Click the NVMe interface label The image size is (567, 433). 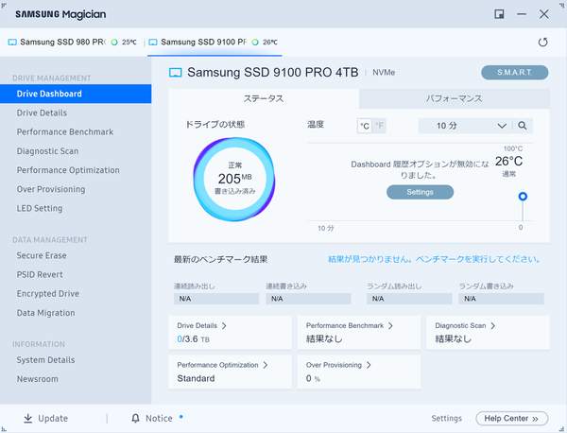click(384, 73)
